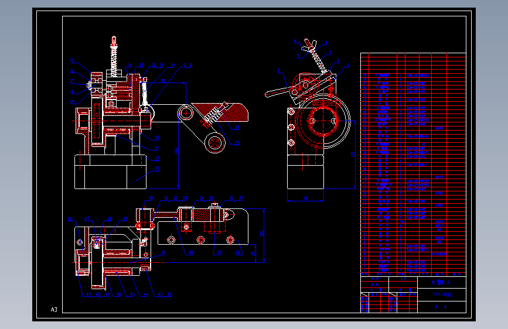Select leader balloon number 14
The height and width of the screenshot is (329, 508).
point(130,65)
